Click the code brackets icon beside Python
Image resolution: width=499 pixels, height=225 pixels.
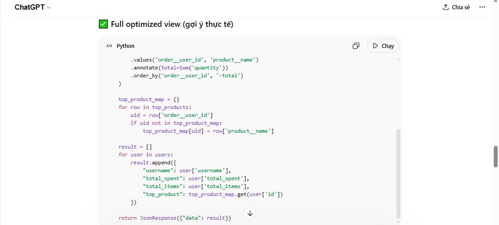(x=109, y=46)
